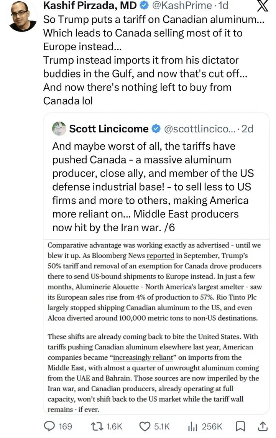This screenshot has width=276, height=438.
Task: View post analytics bar chart icon
Action: 192,426
